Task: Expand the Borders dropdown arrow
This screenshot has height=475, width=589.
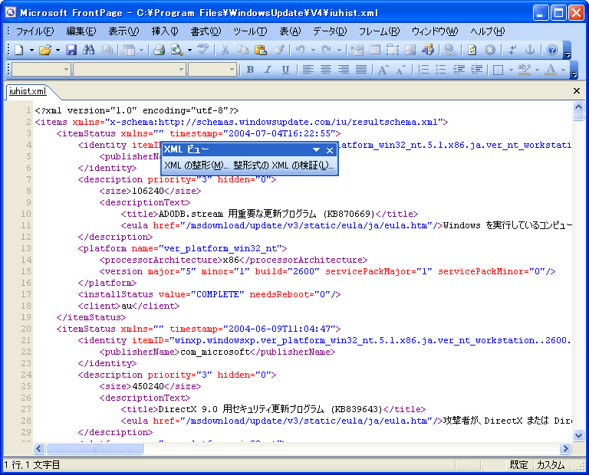Action: click(x=511, y=70)
